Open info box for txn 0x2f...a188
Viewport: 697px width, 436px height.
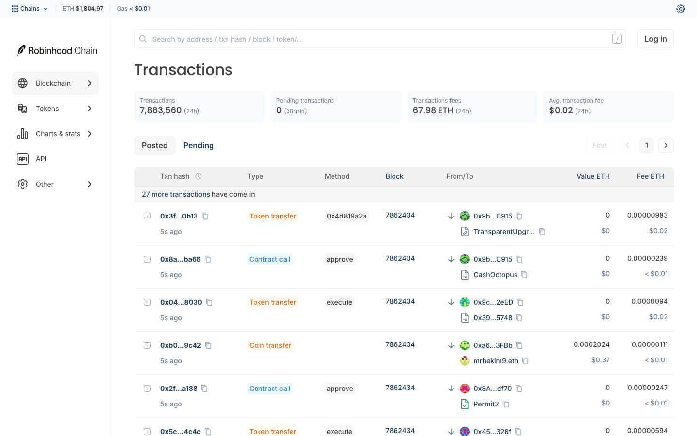click(147, 389)
